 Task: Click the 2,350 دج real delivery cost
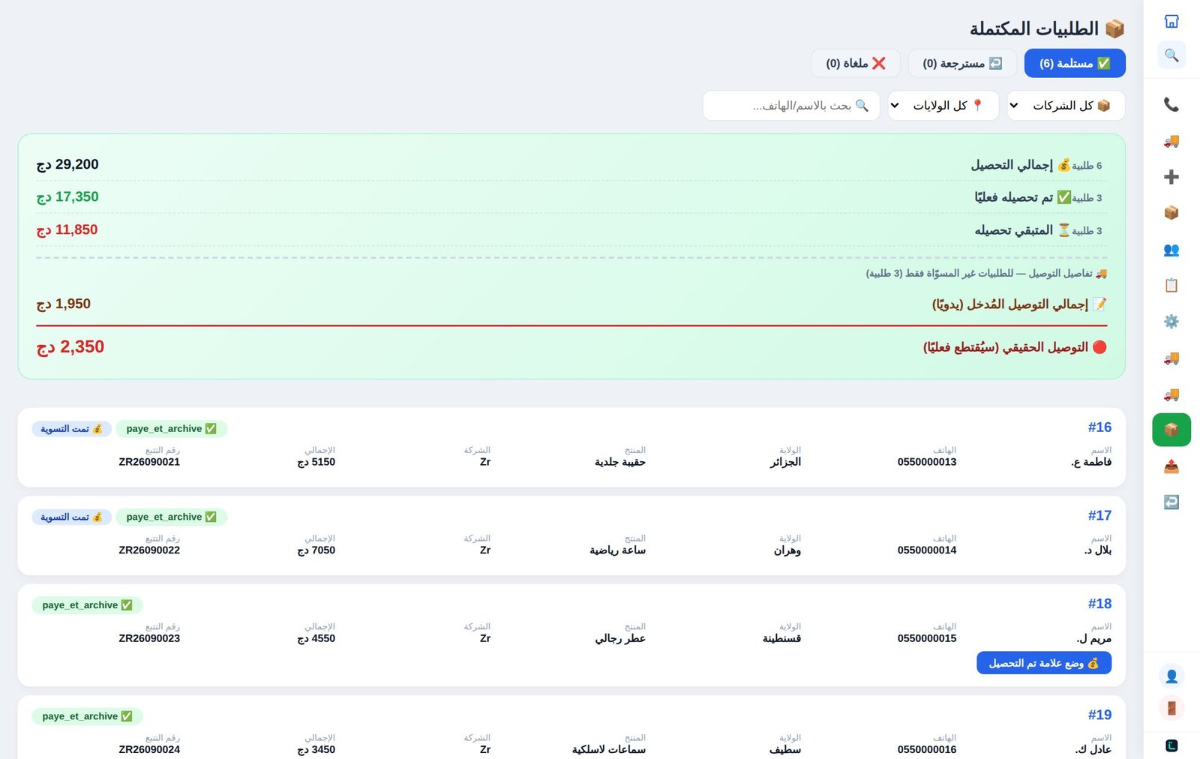pos(70,347)
